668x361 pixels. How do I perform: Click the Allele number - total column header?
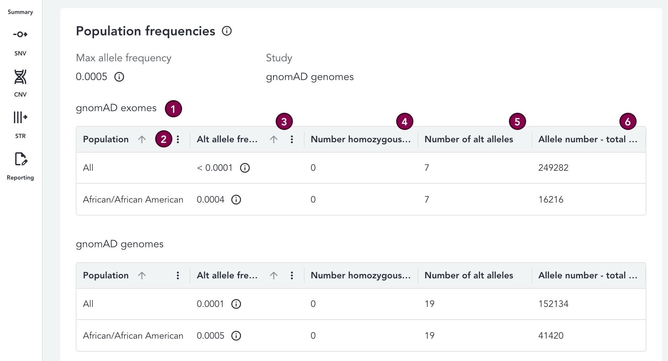[587, 139]
